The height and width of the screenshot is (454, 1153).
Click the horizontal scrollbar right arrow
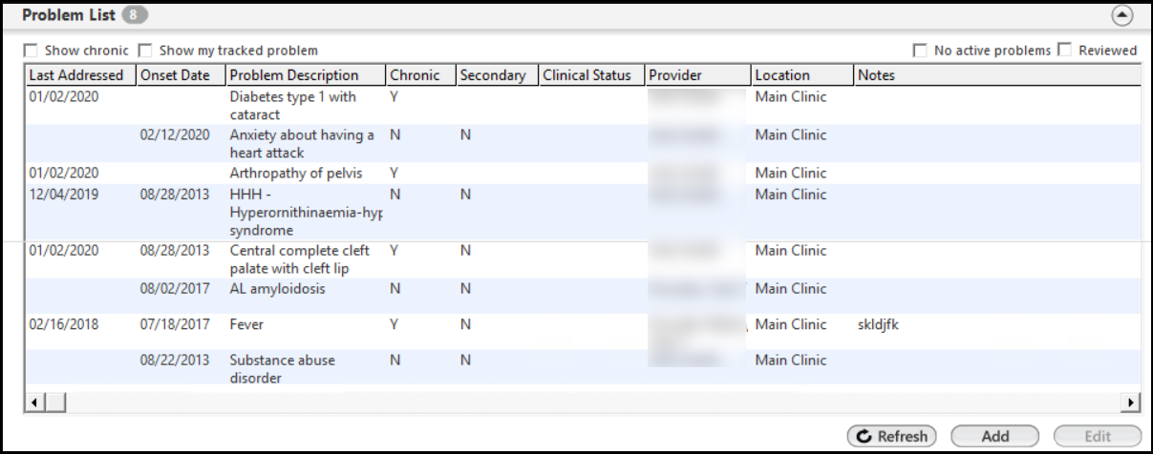1133,402
